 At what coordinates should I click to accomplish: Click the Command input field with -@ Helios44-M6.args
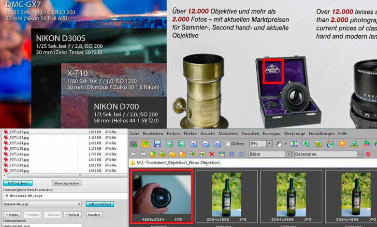coord(65,196)
